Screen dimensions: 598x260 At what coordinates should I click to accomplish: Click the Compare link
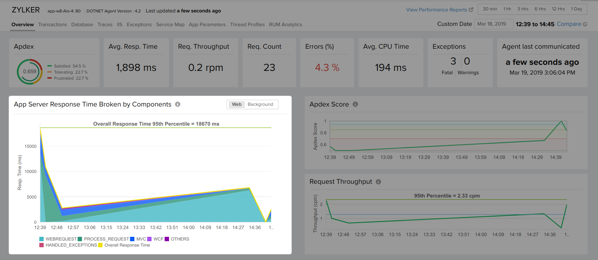569,24
